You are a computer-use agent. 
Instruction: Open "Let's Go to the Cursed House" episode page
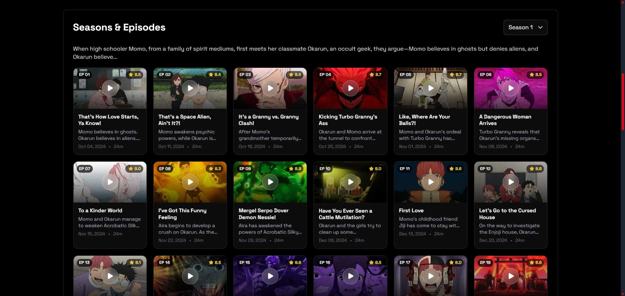coord(507,214)
